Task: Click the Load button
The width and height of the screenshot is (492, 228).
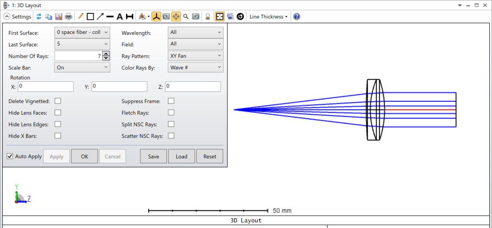Action: [x=182, y=157]
